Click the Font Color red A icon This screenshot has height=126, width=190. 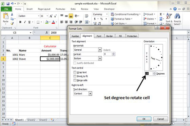point(53,22)
